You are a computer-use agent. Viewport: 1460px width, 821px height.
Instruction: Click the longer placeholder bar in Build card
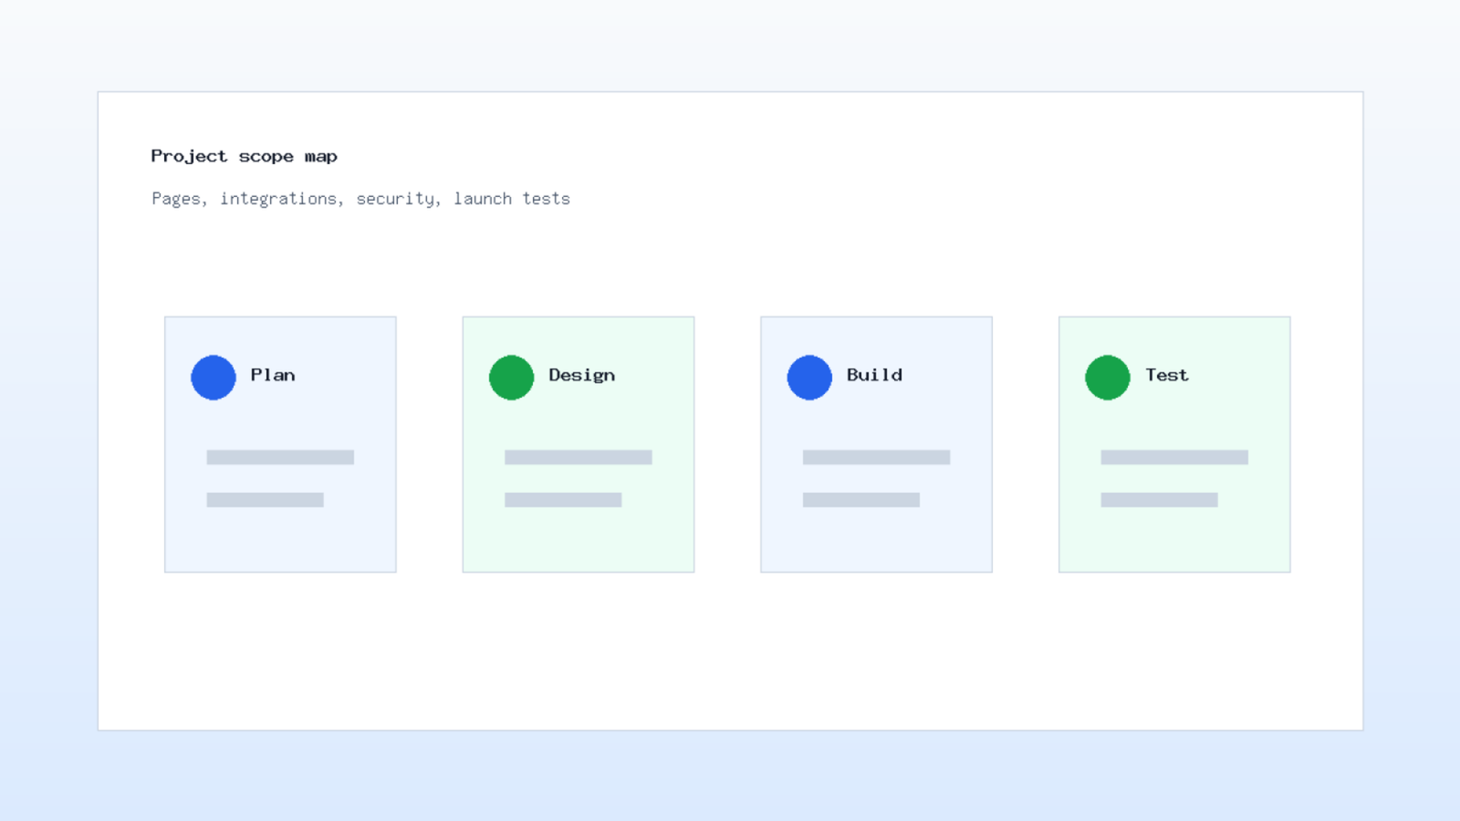[876, 457]
